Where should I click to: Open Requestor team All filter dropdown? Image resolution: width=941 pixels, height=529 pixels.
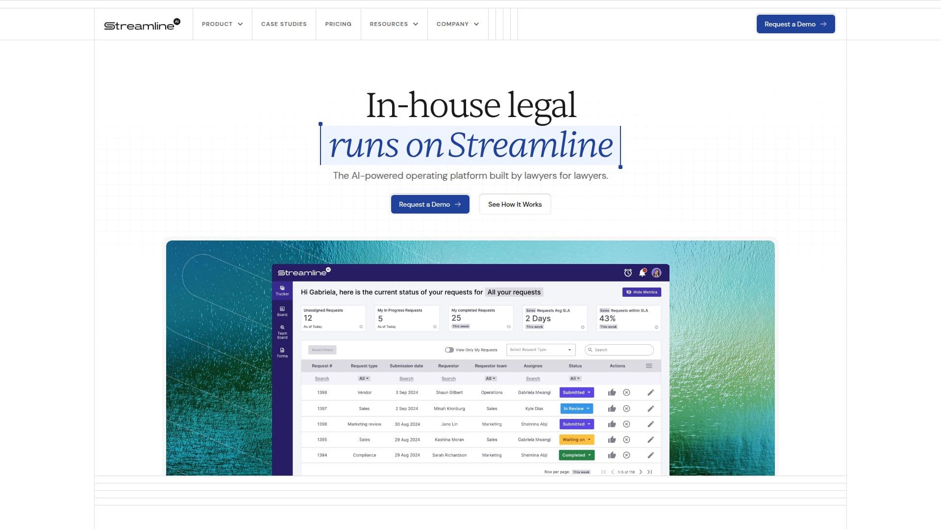(x=491, y=379)
